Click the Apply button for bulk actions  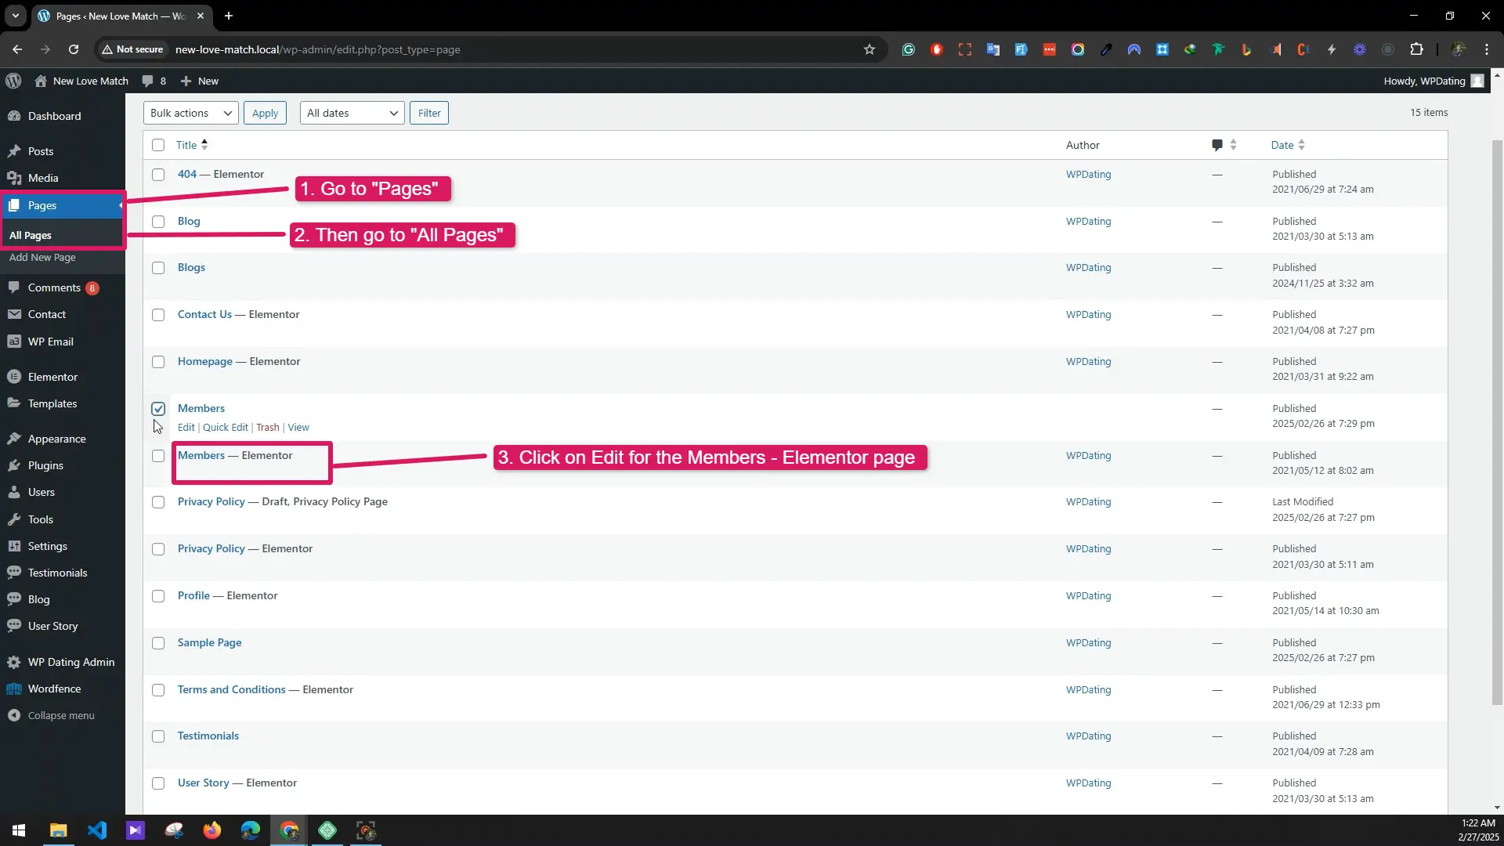coord(265,113)
